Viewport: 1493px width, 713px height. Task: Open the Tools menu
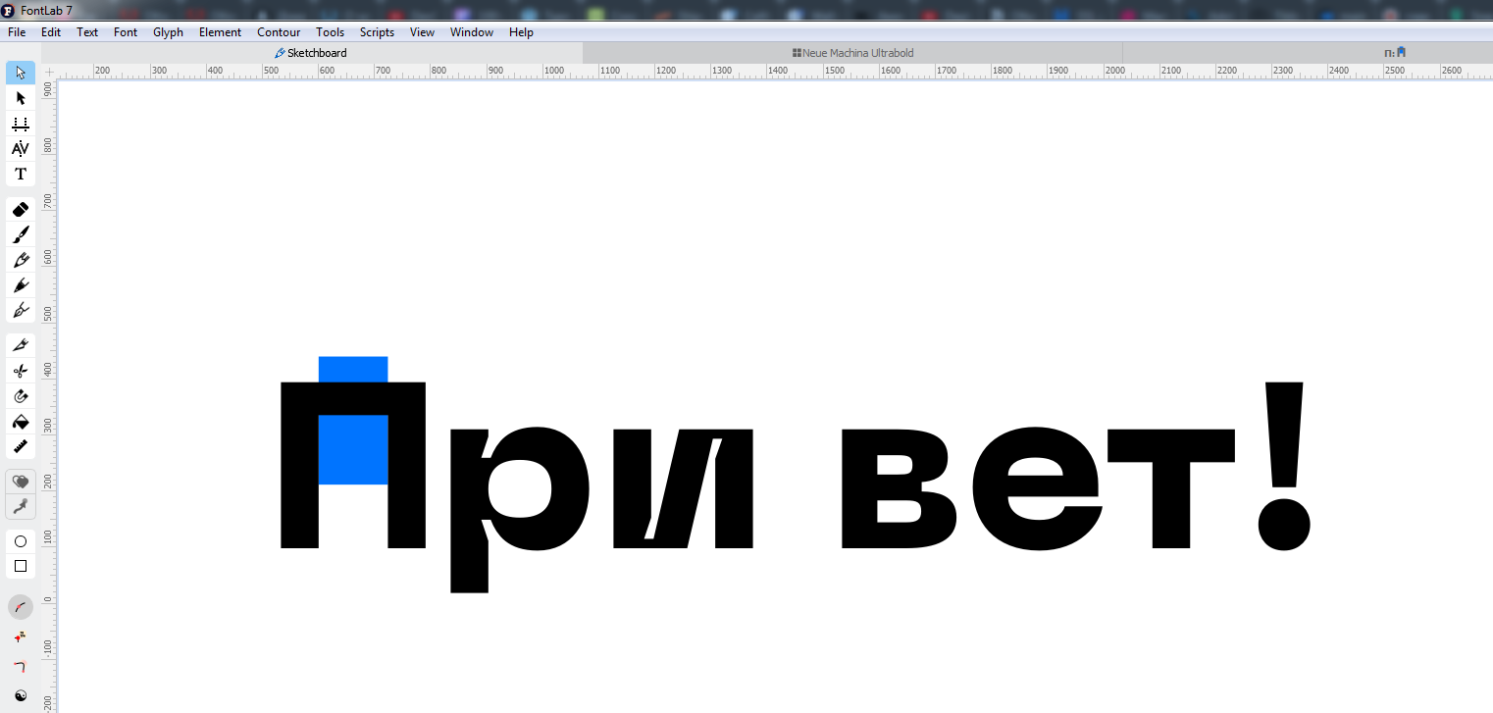(x=330, y=32)
